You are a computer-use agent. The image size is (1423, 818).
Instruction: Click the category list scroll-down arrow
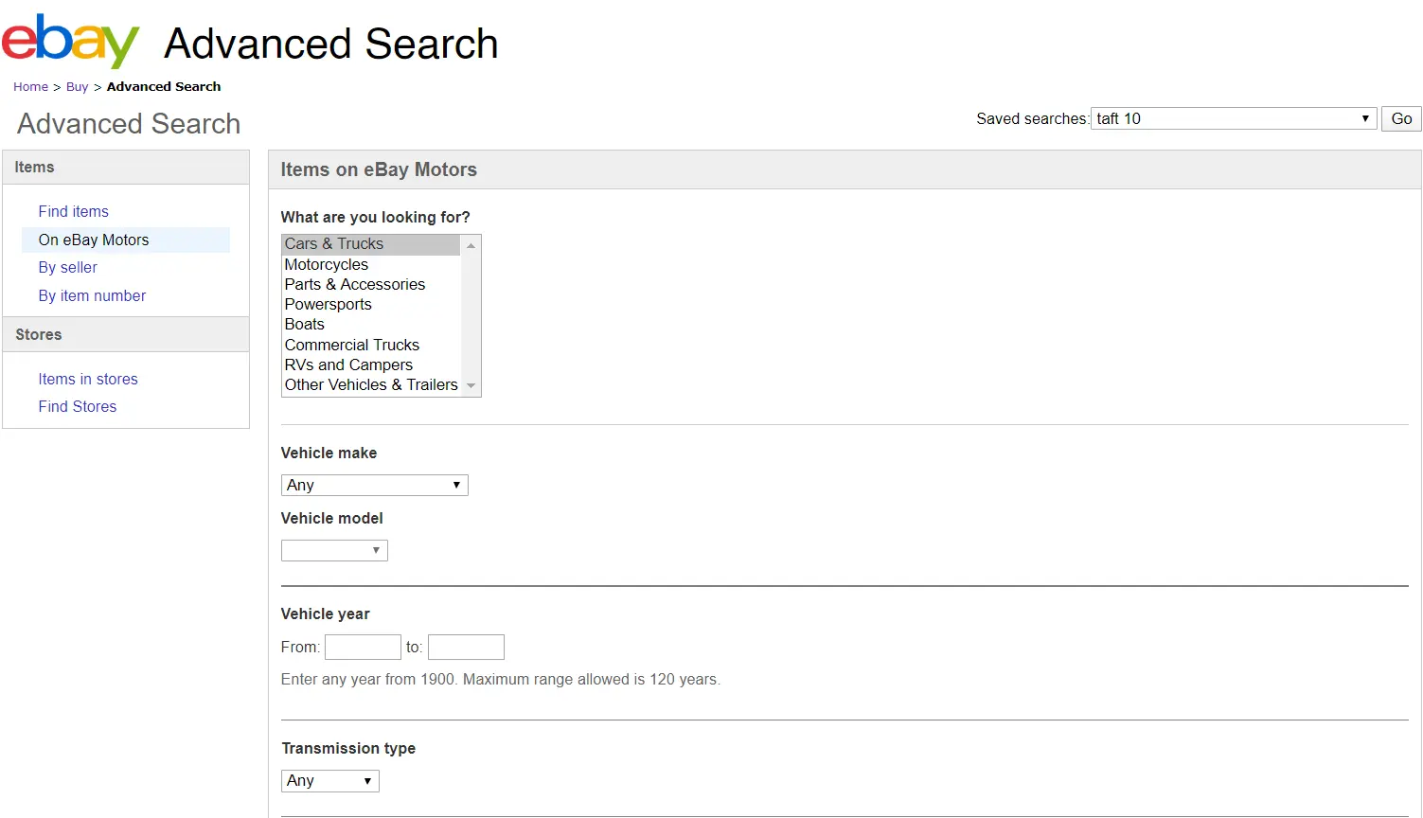[x=471, y=385]
